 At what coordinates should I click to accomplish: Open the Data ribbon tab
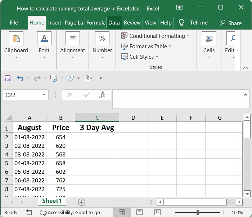pos(114,23)
